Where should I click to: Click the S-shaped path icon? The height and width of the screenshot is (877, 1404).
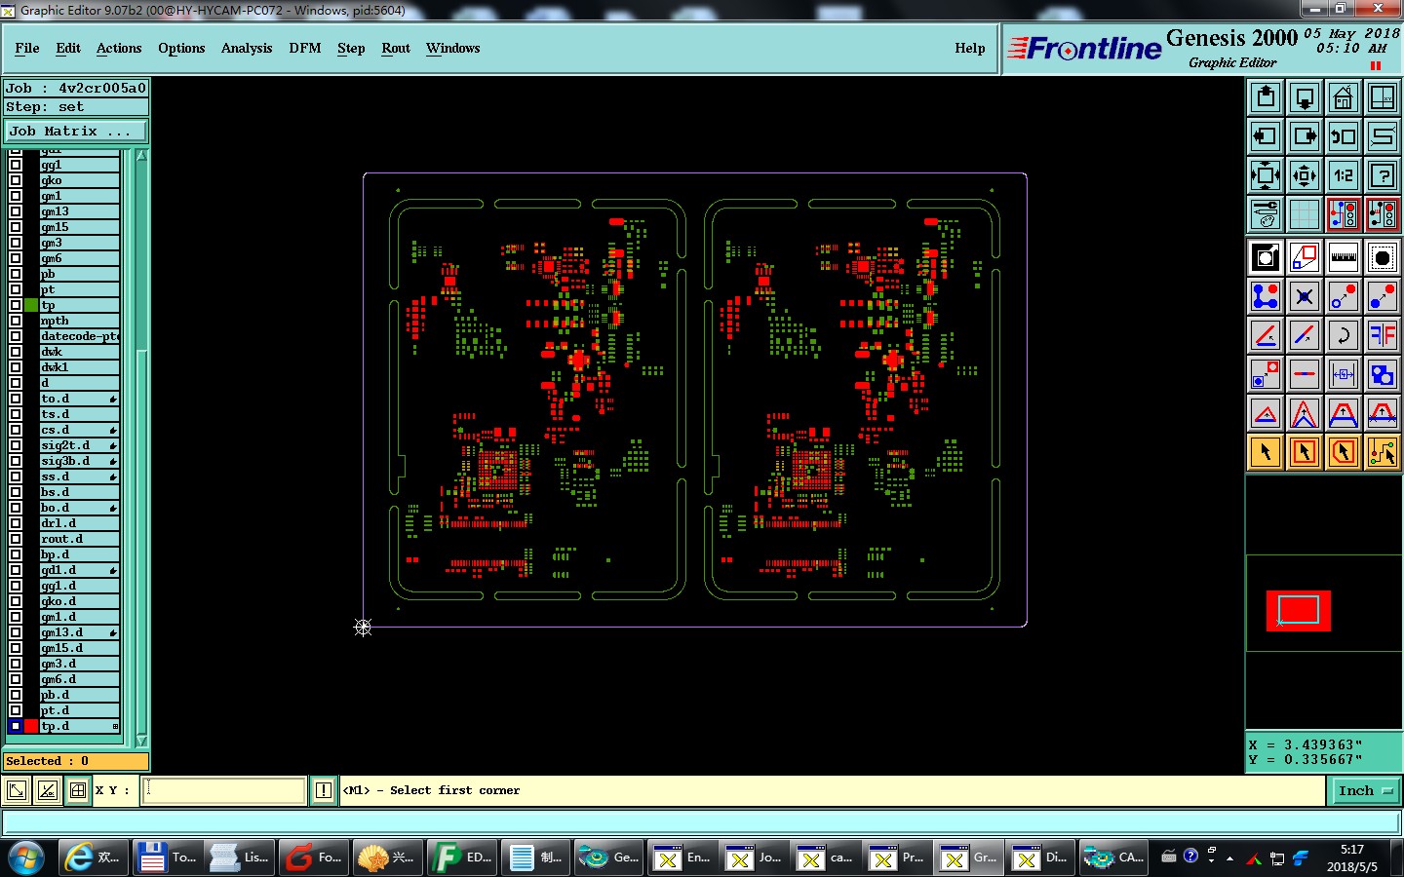[x=1383, y=136]
